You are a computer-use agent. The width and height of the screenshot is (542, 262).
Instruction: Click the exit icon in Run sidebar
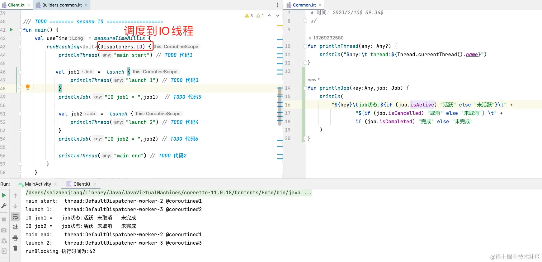[x=4, y=251]
